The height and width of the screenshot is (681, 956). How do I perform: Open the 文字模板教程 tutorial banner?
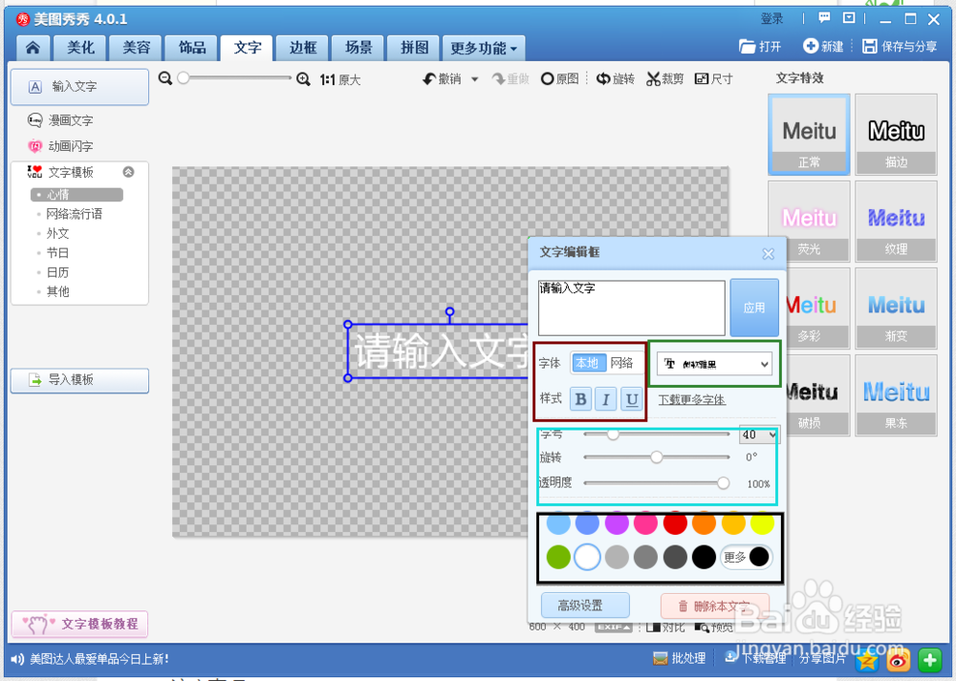(80, 624)
